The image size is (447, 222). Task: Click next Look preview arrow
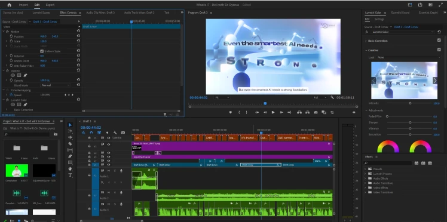tap(434, 81)
